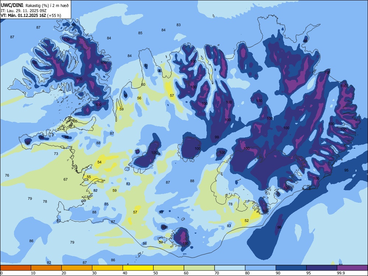Viewport: 368px width, 276px height.
Task: Click the humidity value 76 on the map
Action: (x=7, y=175)
